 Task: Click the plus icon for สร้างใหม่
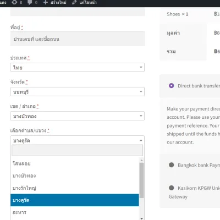click(x=46, y=2)
